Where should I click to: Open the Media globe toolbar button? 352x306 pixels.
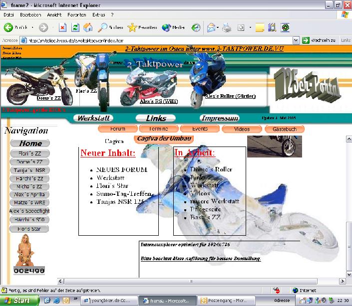click(x=166, y=27)
